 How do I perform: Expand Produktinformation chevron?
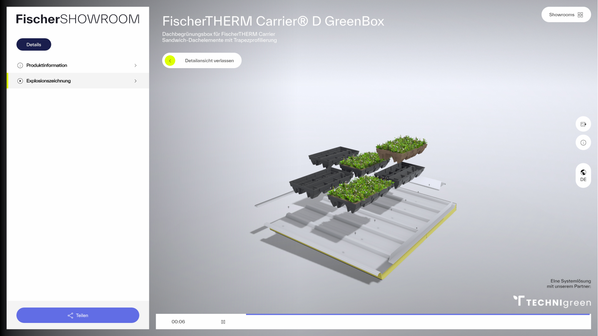135,65
